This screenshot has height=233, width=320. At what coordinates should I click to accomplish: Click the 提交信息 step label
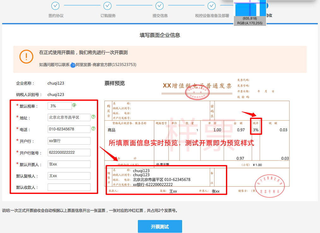pyautogui.click(x=160, y=16)
